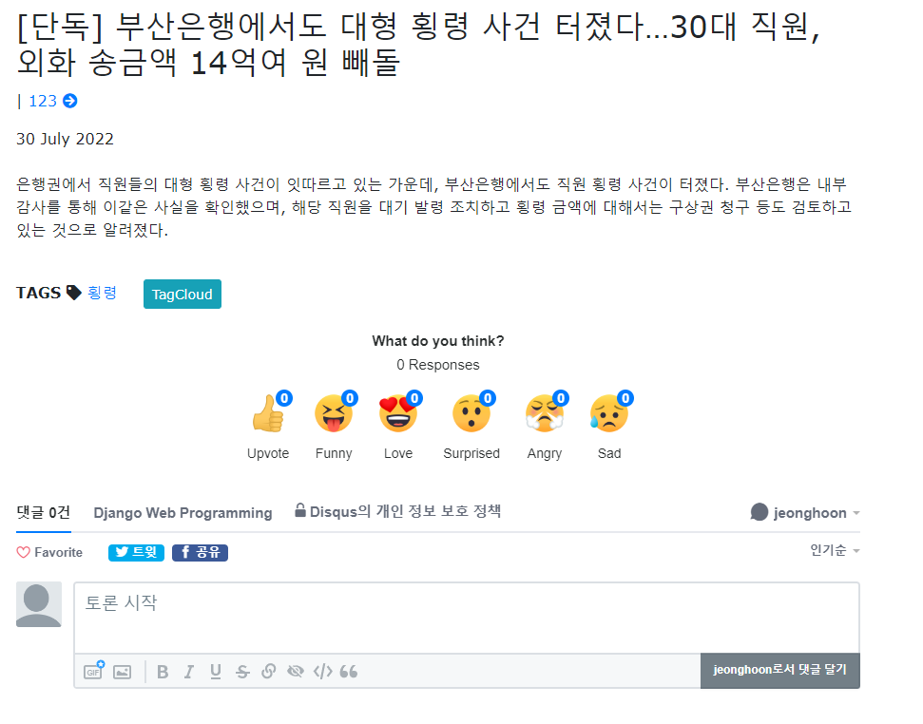
Task: Toggle bold formatting in comment editor
Action: [x=163, y=672]
